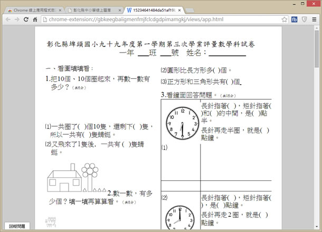Click the chrome-extension address bar

point(158,19)
